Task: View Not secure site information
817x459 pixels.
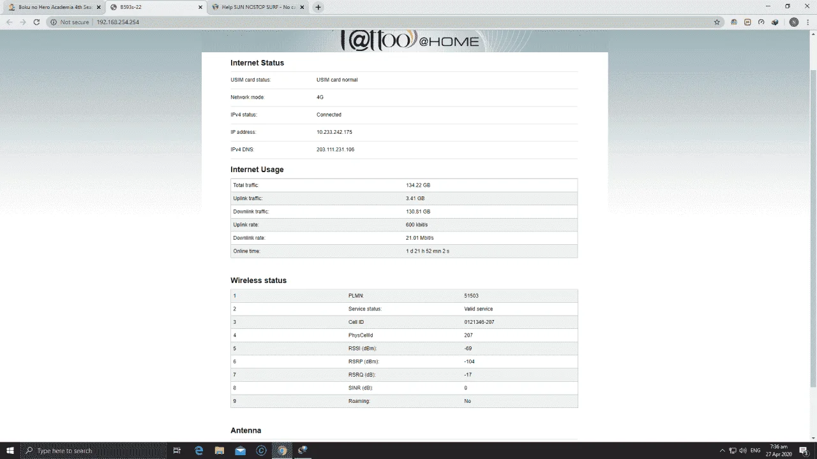Action: click(x=70, y=22)
